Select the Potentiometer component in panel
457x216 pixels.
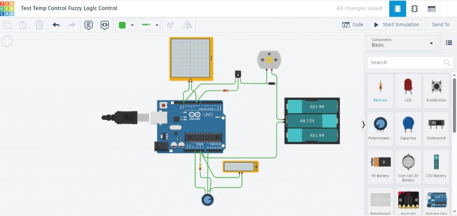click(380, 129)
